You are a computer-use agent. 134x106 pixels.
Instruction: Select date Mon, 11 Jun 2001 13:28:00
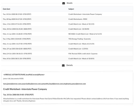(x=17, y=34)
